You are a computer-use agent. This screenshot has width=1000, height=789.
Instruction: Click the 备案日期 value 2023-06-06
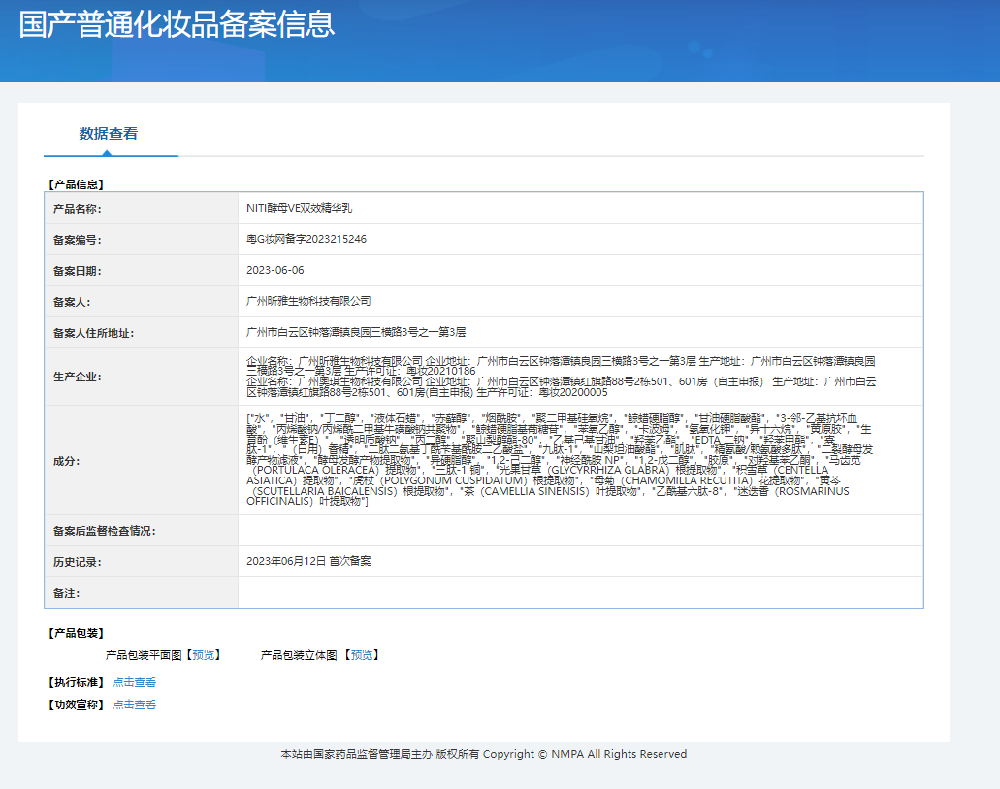click(x=275, y=270)
